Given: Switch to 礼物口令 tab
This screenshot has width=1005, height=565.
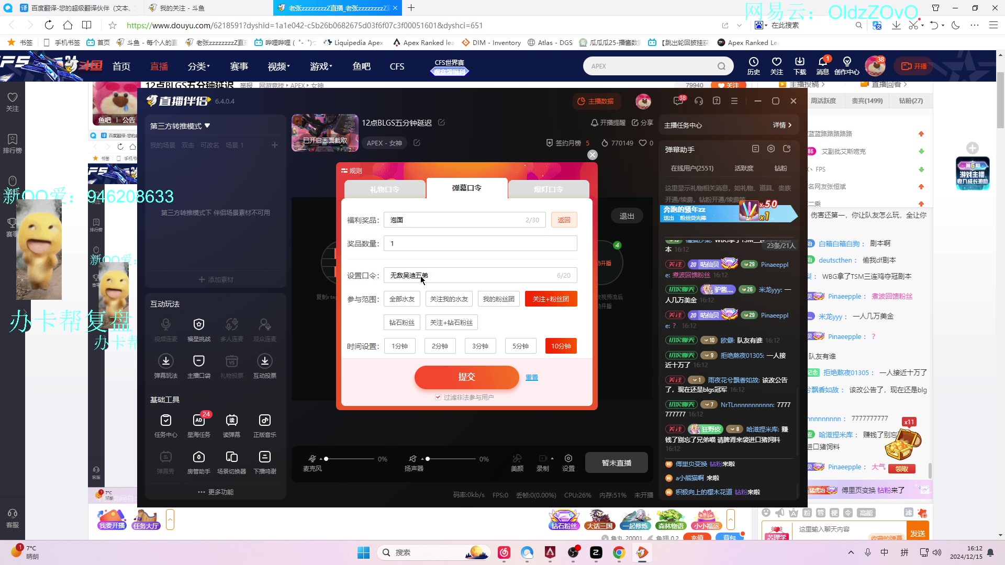Looking at the screenshot, I should pos(384,188).
